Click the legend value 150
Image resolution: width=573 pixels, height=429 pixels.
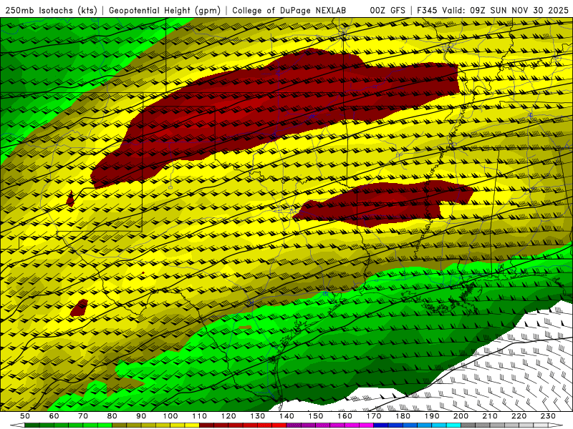316,416
